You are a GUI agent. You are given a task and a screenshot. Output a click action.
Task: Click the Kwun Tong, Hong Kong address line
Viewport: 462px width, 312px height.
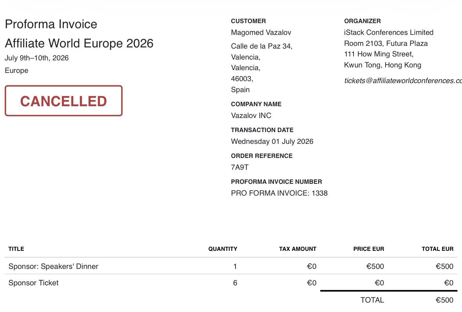click(382, 65)
